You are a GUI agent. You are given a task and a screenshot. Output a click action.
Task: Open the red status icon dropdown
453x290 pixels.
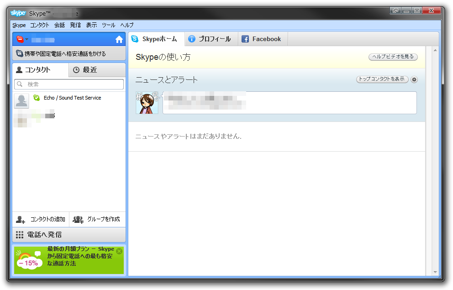point(22,39)
